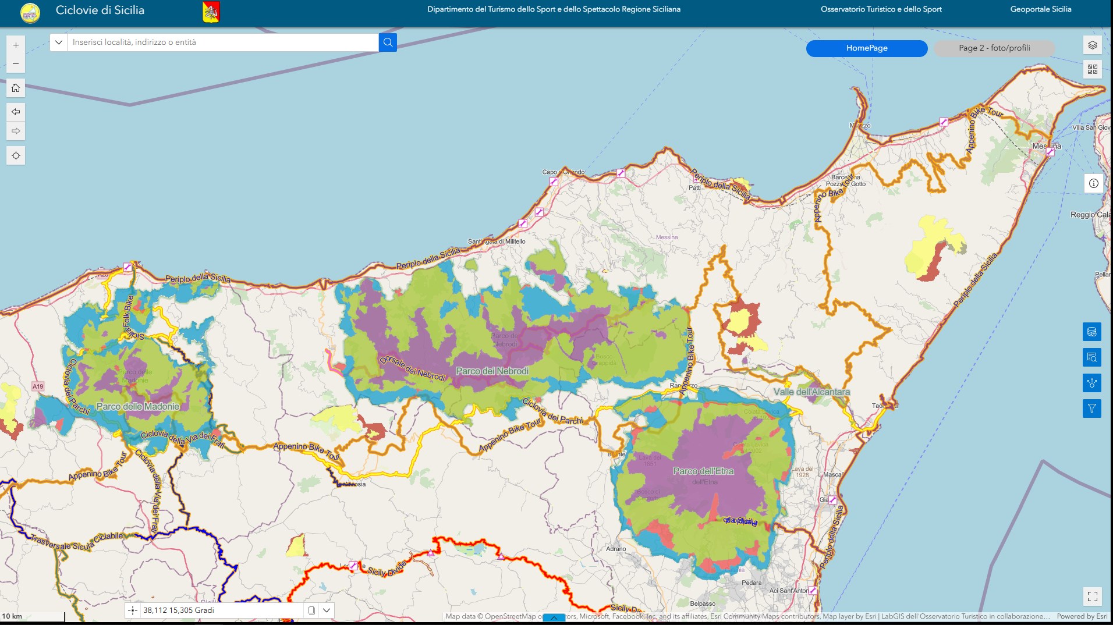This screenshot has width=1113, height=625.
Task: Open the info panel
Action: (1094, 183)
